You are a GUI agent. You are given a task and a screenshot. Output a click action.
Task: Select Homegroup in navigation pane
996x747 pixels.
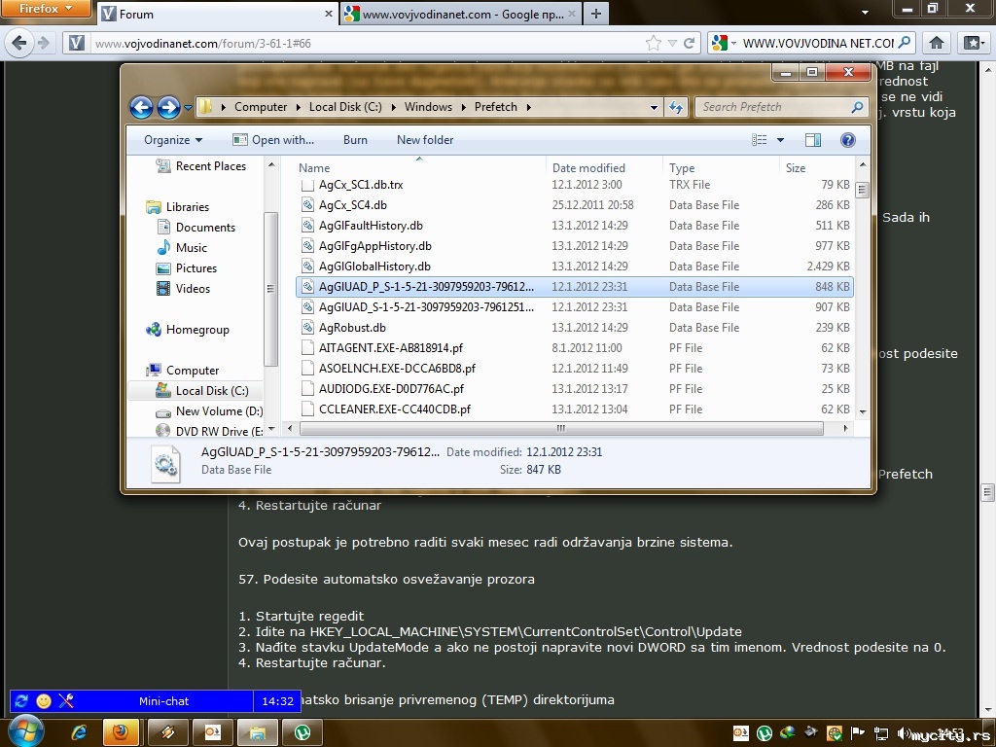coord(188,329)
